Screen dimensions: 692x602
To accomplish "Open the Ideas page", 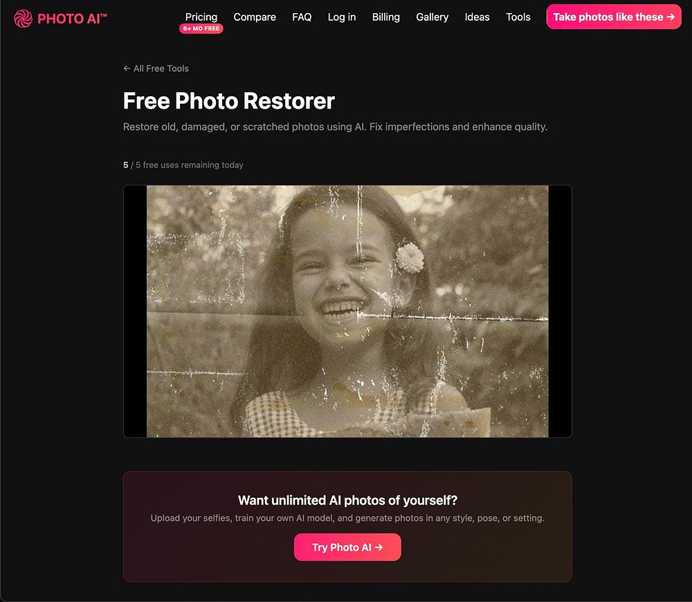I will pyautogui.click(x=477, y=17).
